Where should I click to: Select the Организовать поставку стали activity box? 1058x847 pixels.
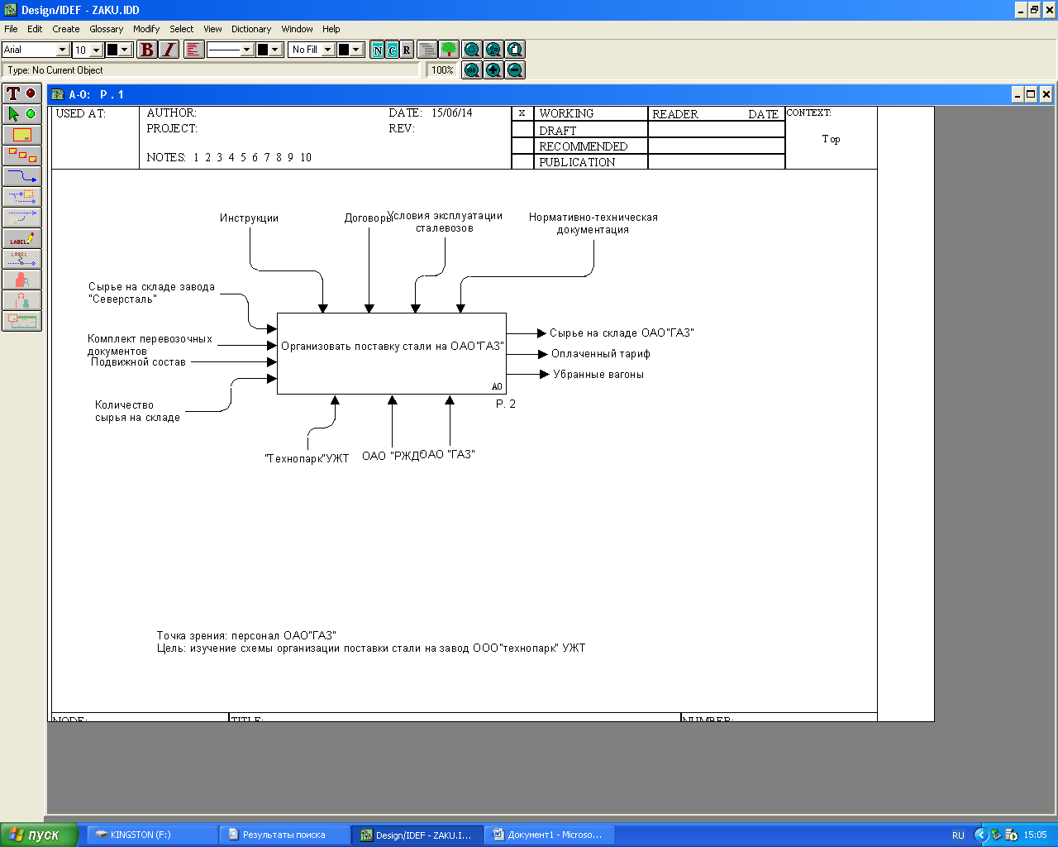(x=392, y=354)
